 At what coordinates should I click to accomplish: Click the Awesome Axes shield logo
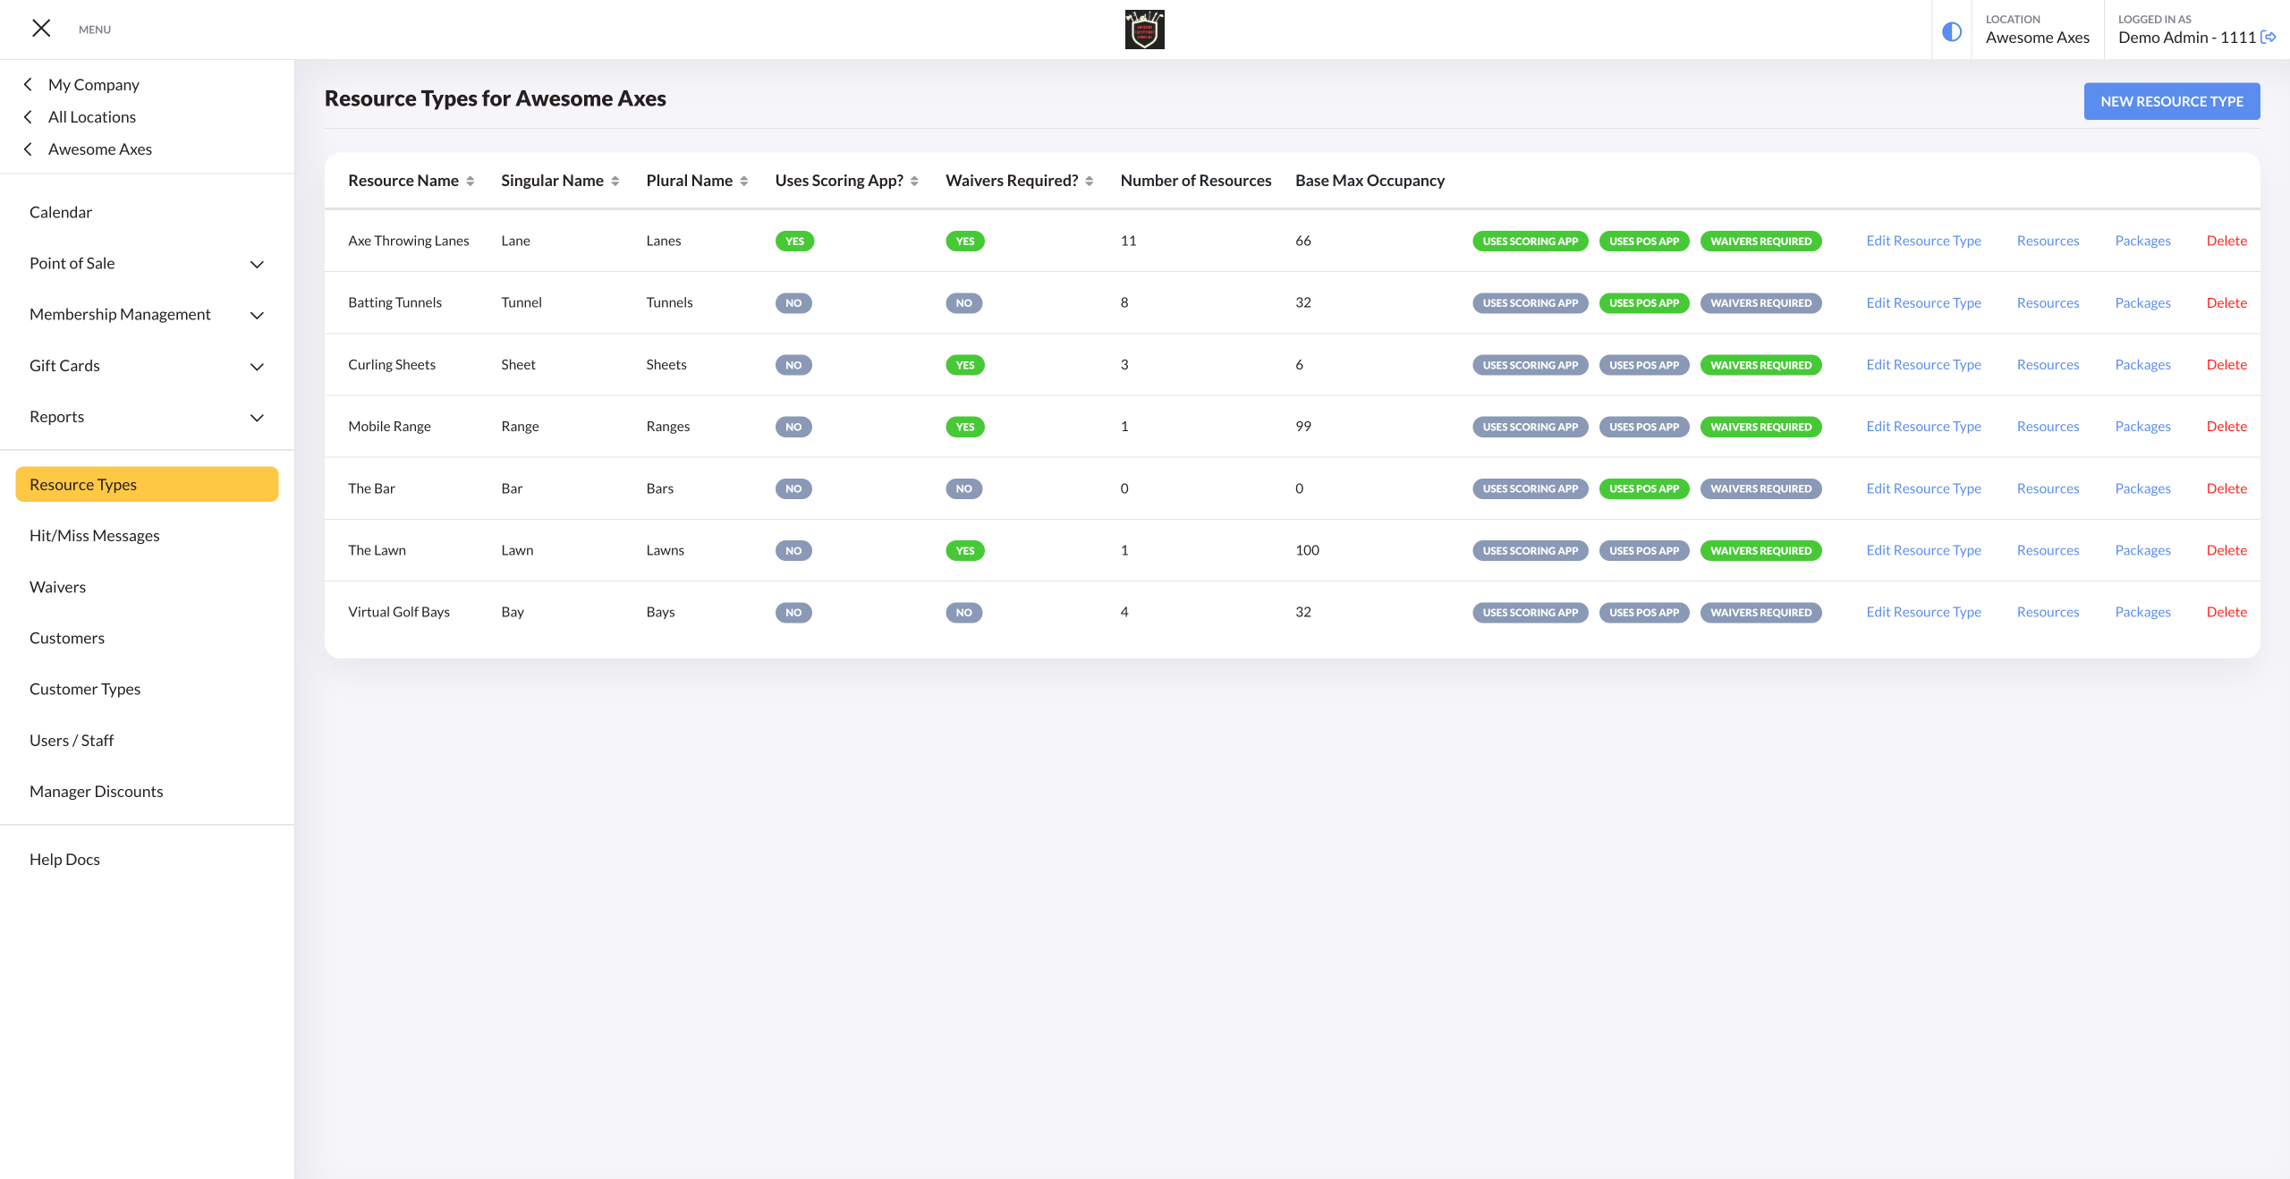[x=1144, y=30]
